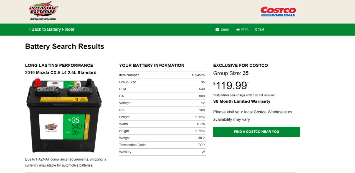This screenshot has height=173, width=355.
Task: Click the Item Number row value 1624525
Action: tap(198, 75)
